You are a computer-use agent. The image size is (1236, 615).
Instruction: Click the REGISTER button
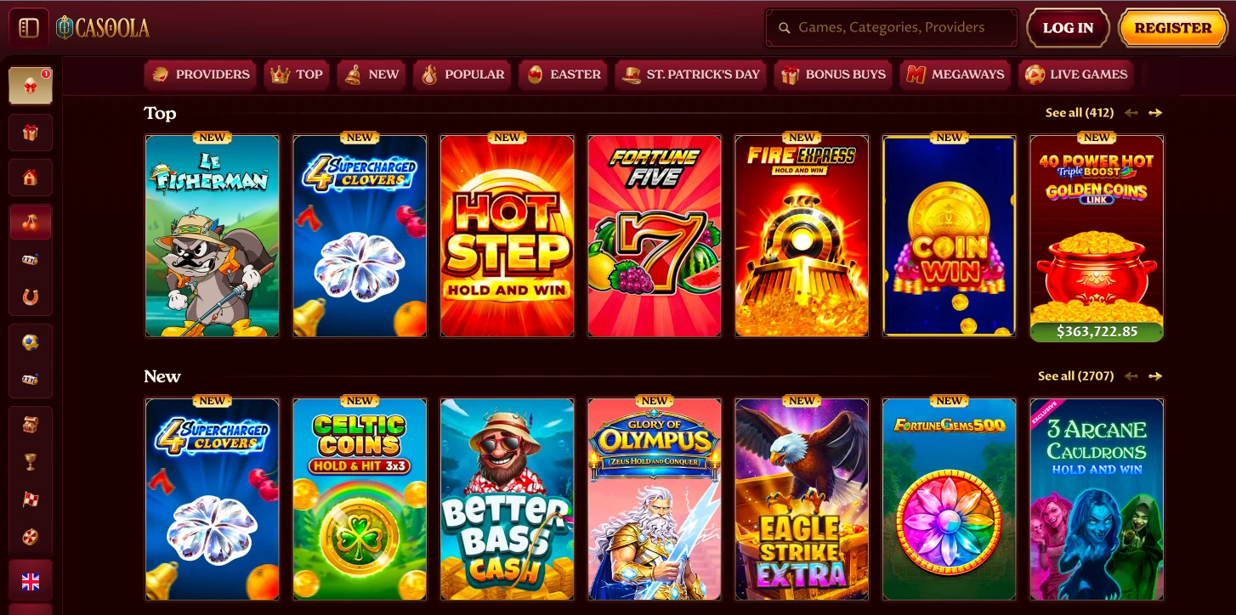point(1172,28)
